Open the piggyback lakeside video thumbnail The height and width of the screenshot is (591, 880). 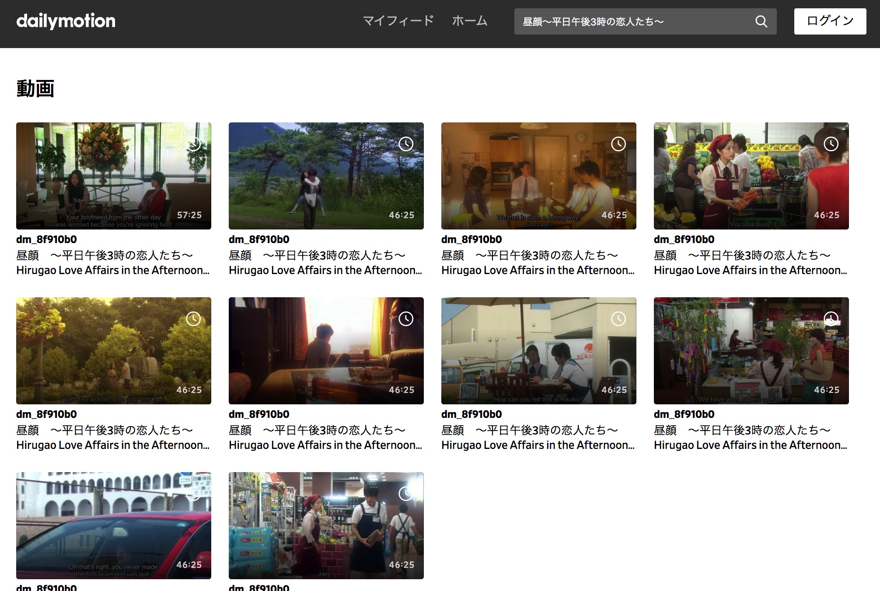(x=326, y=176)
